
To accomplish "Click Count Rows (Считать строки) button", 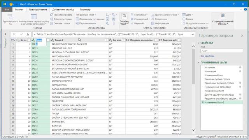I will point(60,23).
